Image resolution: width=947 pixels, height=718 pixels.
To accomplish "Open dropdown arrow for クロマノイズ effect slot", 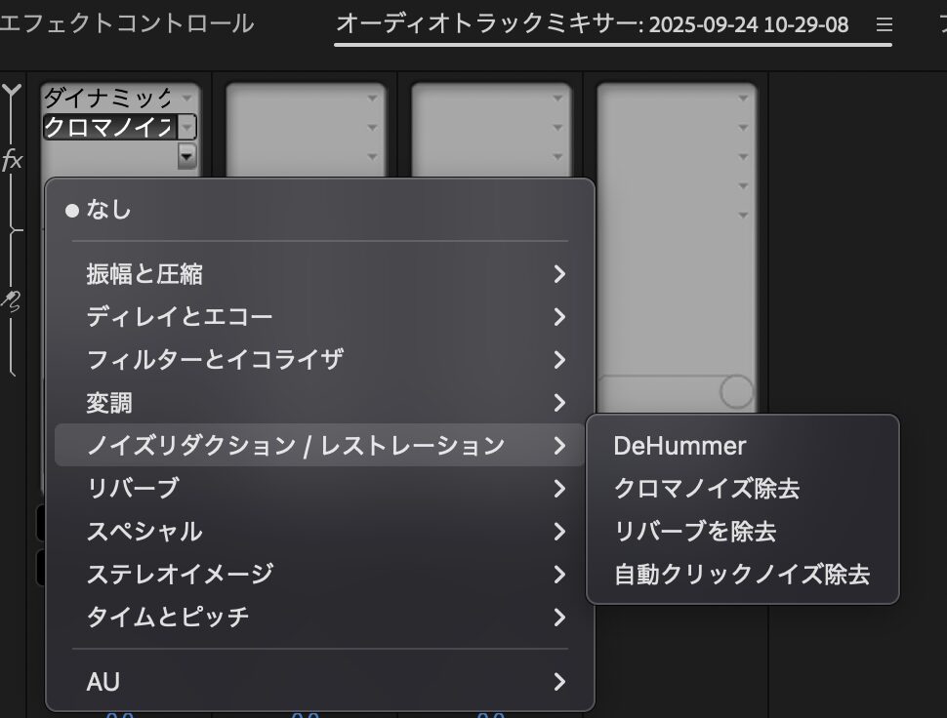I will click(186, 128).
